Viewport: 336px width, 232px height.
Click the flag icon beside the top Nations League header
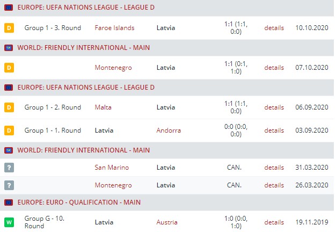pyautogui.click(x=9, y=8)
